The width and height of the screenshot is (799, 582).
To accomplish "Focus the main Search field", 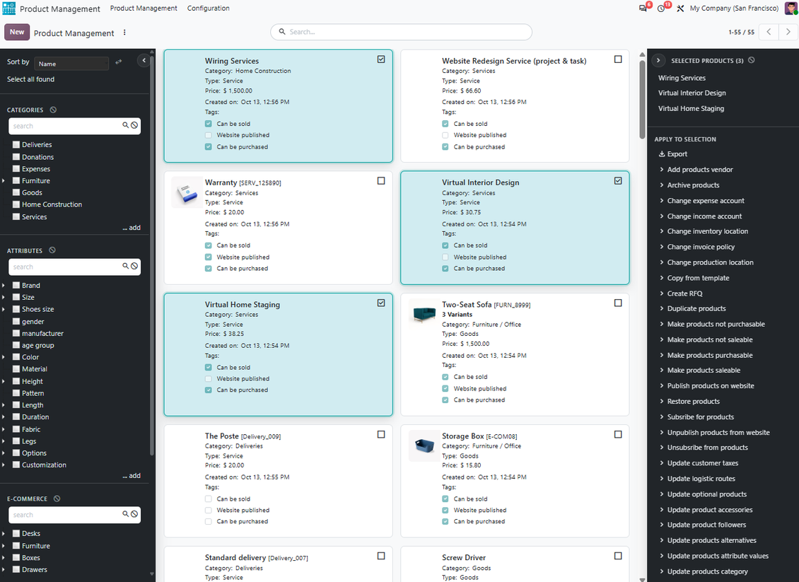I will tap(401, 32).
